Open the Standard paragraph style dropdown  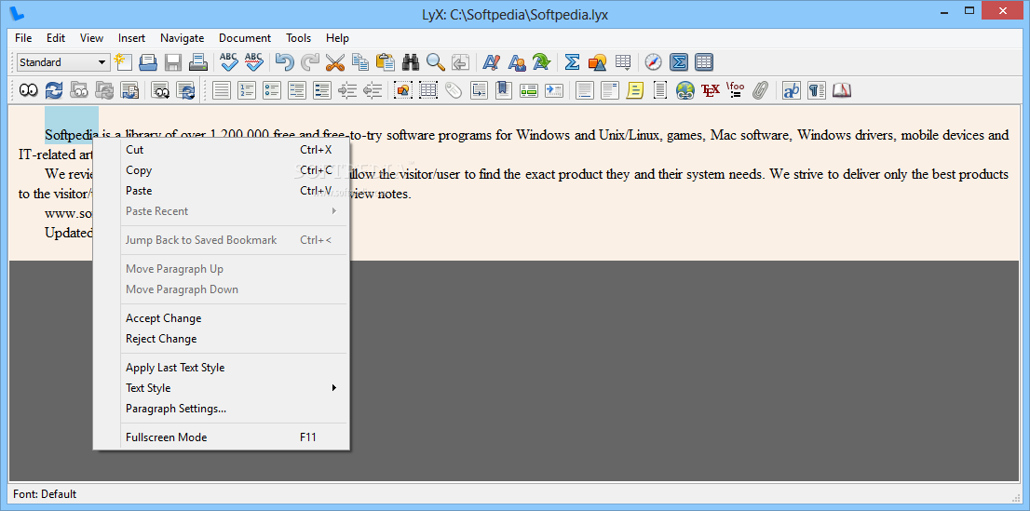click(x=63, y=62)
